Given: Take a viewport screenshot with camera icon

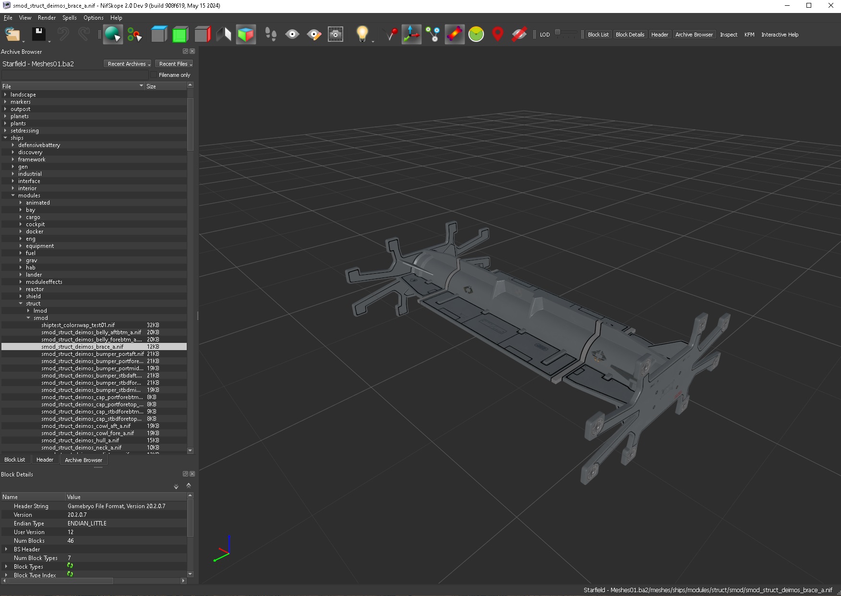Looking at the screenshot, I should (x=336, y=35).
